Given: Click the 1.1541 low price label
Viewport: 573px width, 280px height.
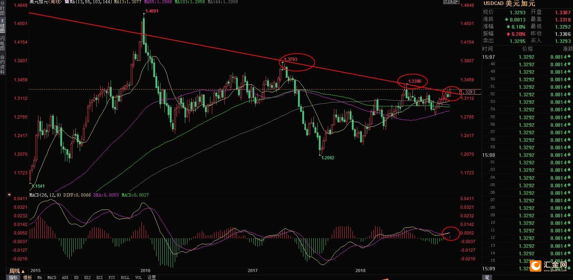Looking at the screenshot, I should (38, 186).
